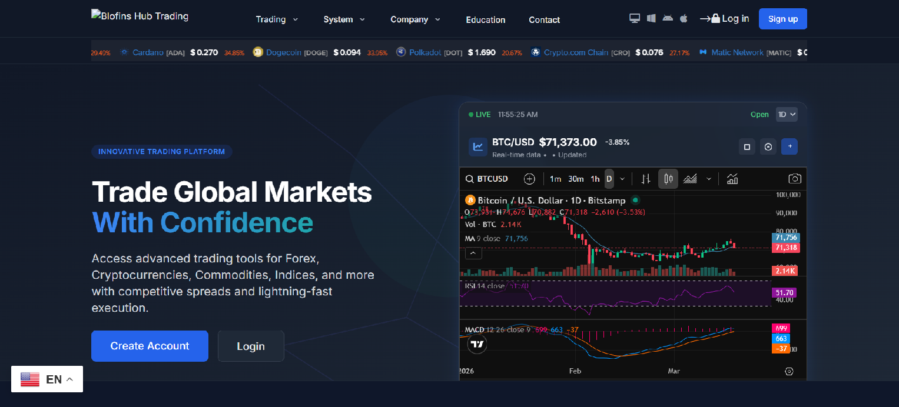Open the 1D interval dropdown in widget header
899x407 pixels.
(787, 114)
